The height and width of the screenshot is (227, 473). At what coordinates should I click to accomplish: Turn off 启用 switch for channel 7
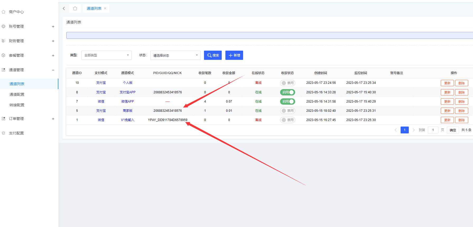pos(287,102)
